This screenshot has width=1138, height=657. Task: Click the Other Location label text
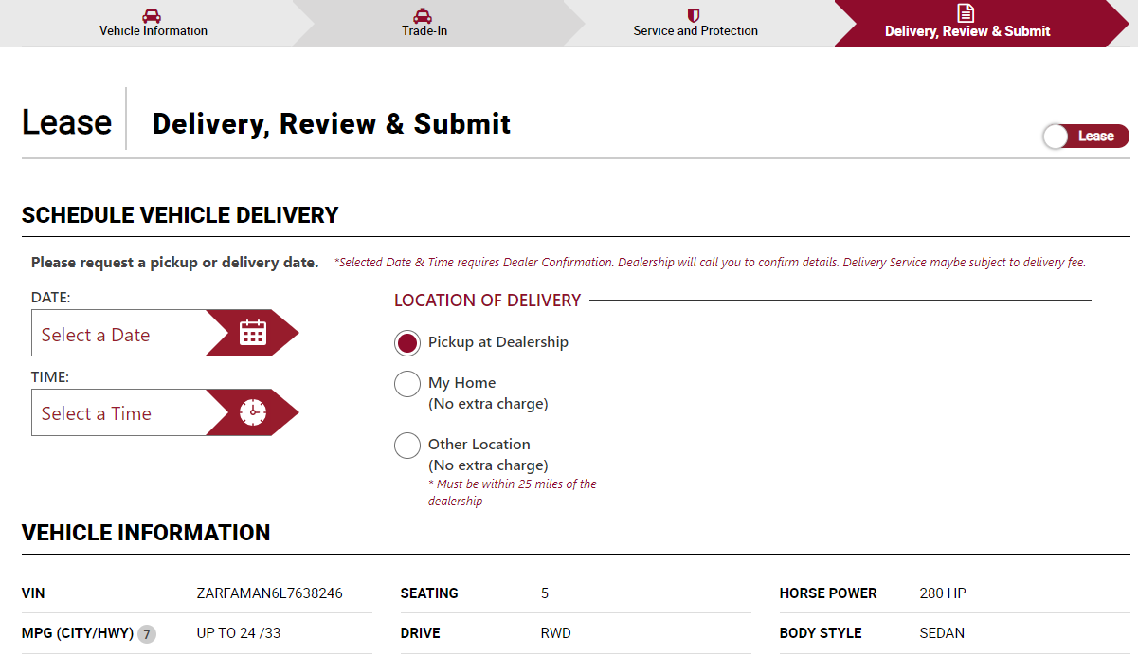coord(479,445)
